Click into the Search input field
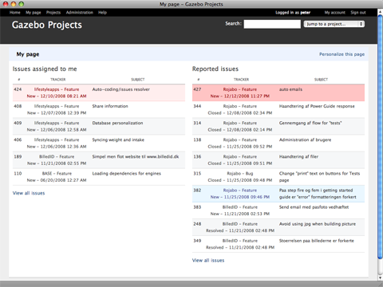This screenshot has width=383, height=287. [272, 24]
